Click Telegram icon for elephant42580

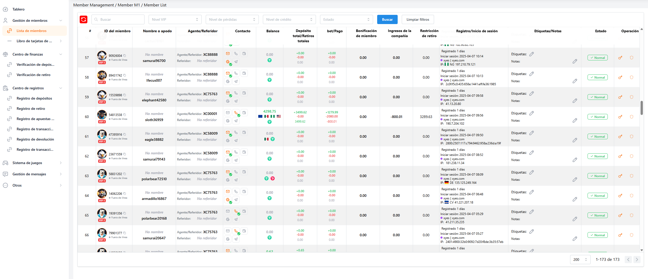(x=236, y=101)
